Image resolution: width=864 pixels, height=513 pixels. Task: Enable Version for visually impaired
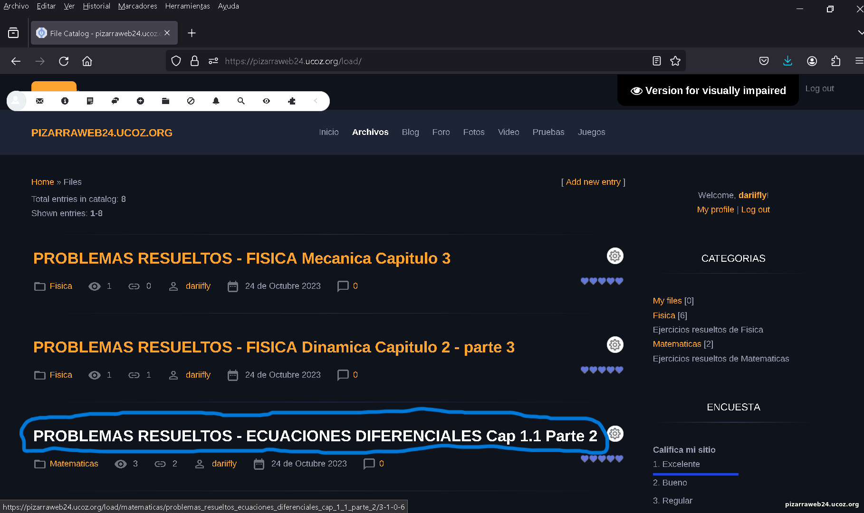(x=708, y=91)
